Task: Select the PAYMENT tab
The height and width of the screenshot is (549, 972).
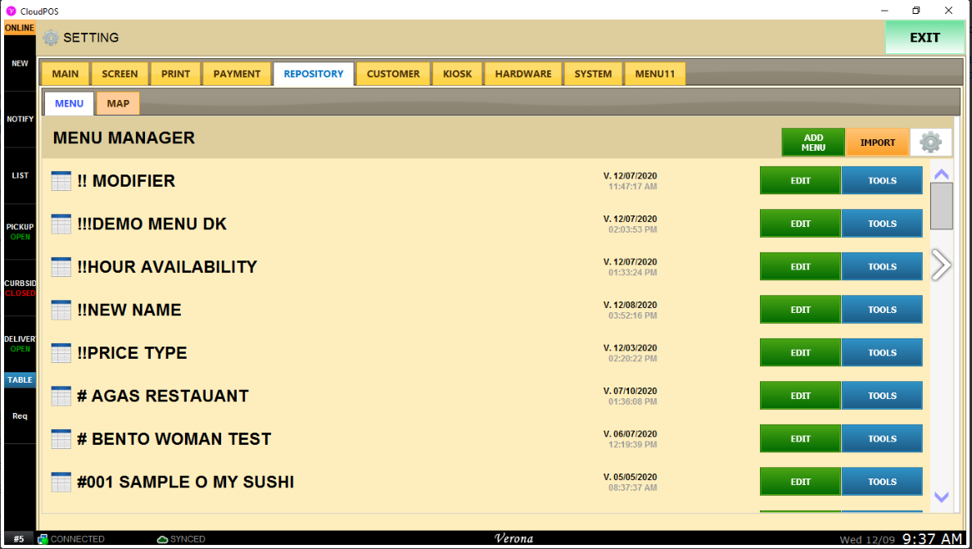Action: (237, 74)
